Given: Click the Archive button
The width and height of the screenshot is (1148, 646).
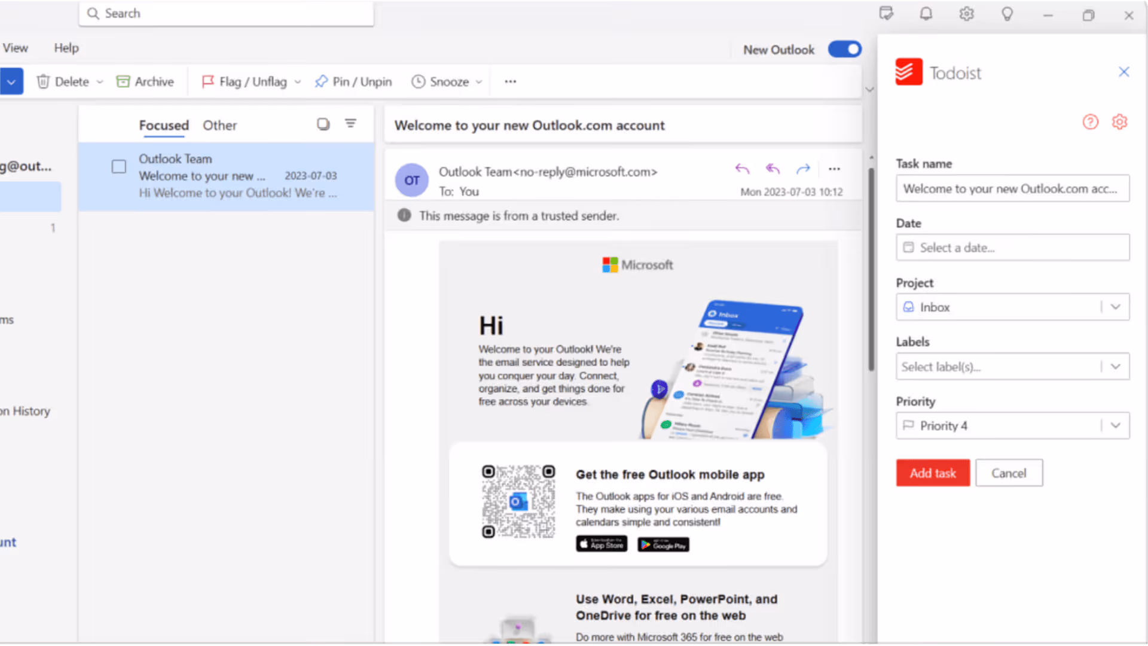Looking at the screenshot, I should click(x=145, y=81).
